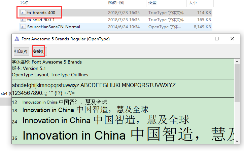Click the OpenType 字体 type cell

point(165,27)
